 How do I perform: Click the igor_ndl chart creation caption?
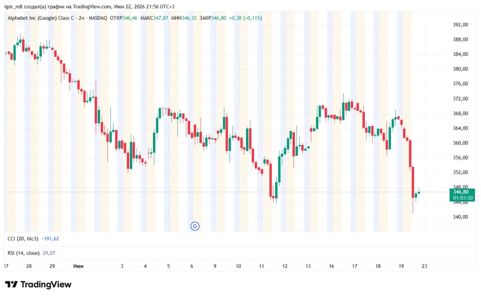(x=89, y=7)
